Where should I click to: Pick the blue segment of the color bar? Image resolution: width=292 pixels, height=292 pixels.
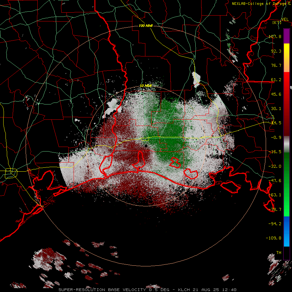point(286,231)
